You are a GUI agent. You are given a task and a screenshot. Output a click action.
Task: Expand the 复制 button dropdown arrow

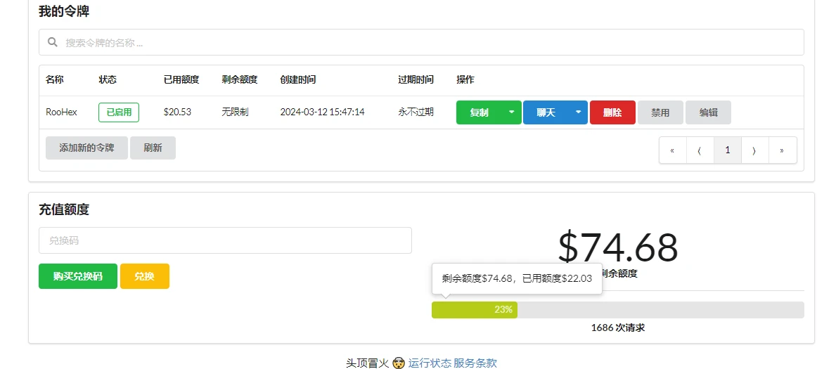pos(511,112)
